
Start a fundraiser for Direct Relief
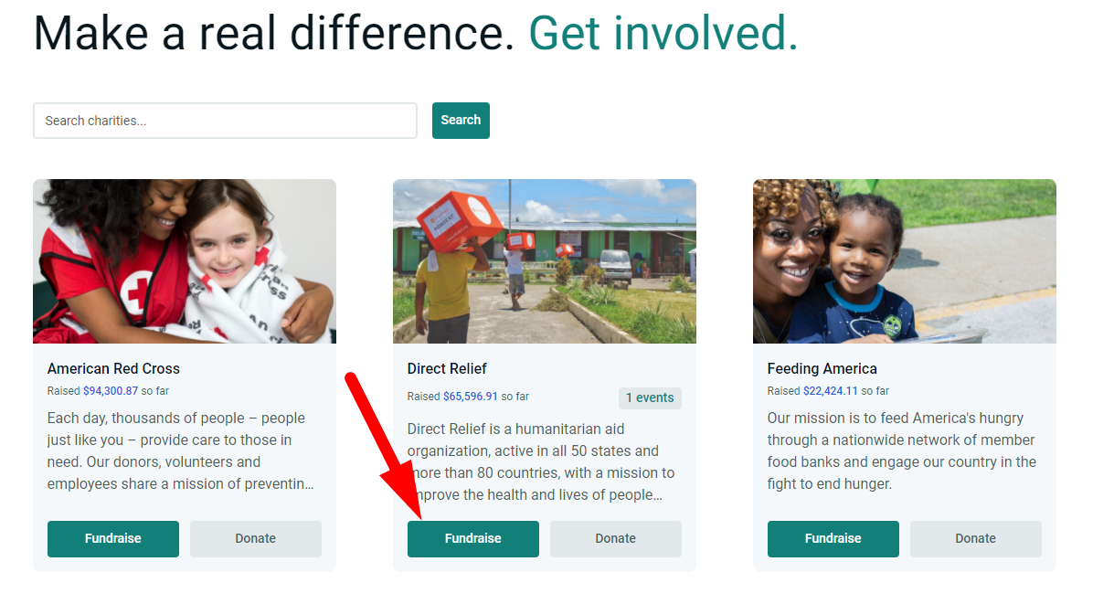473,539
